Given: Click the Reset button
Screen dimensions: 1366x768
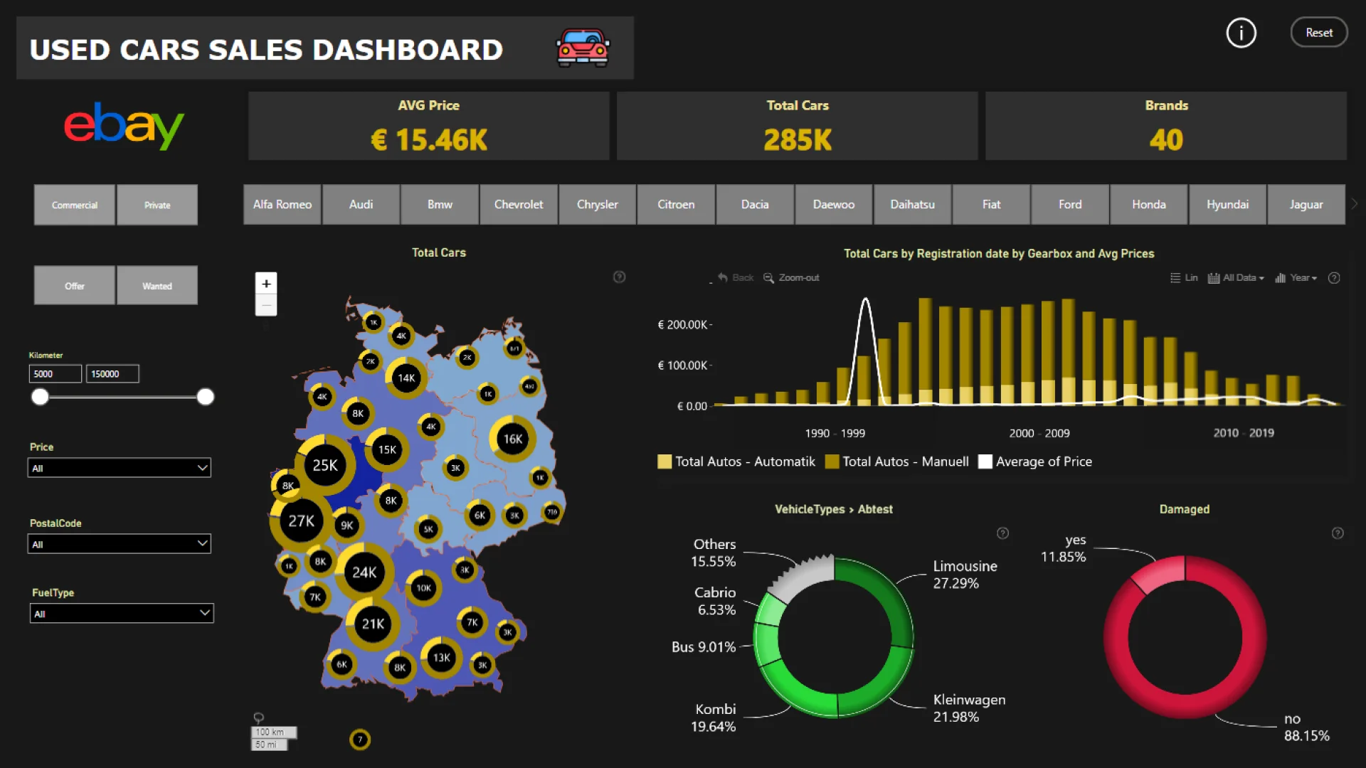Looking at the screenshot, I should pyautogui.click(x=1318, y=33).
